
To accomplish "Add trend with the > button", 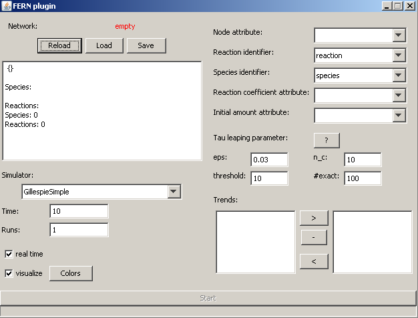I will (314, 218).
